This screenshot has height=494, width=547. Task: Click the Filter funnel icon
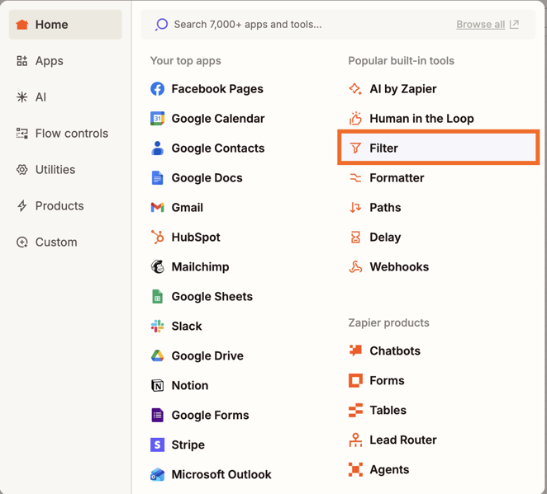tap(355, 148)
